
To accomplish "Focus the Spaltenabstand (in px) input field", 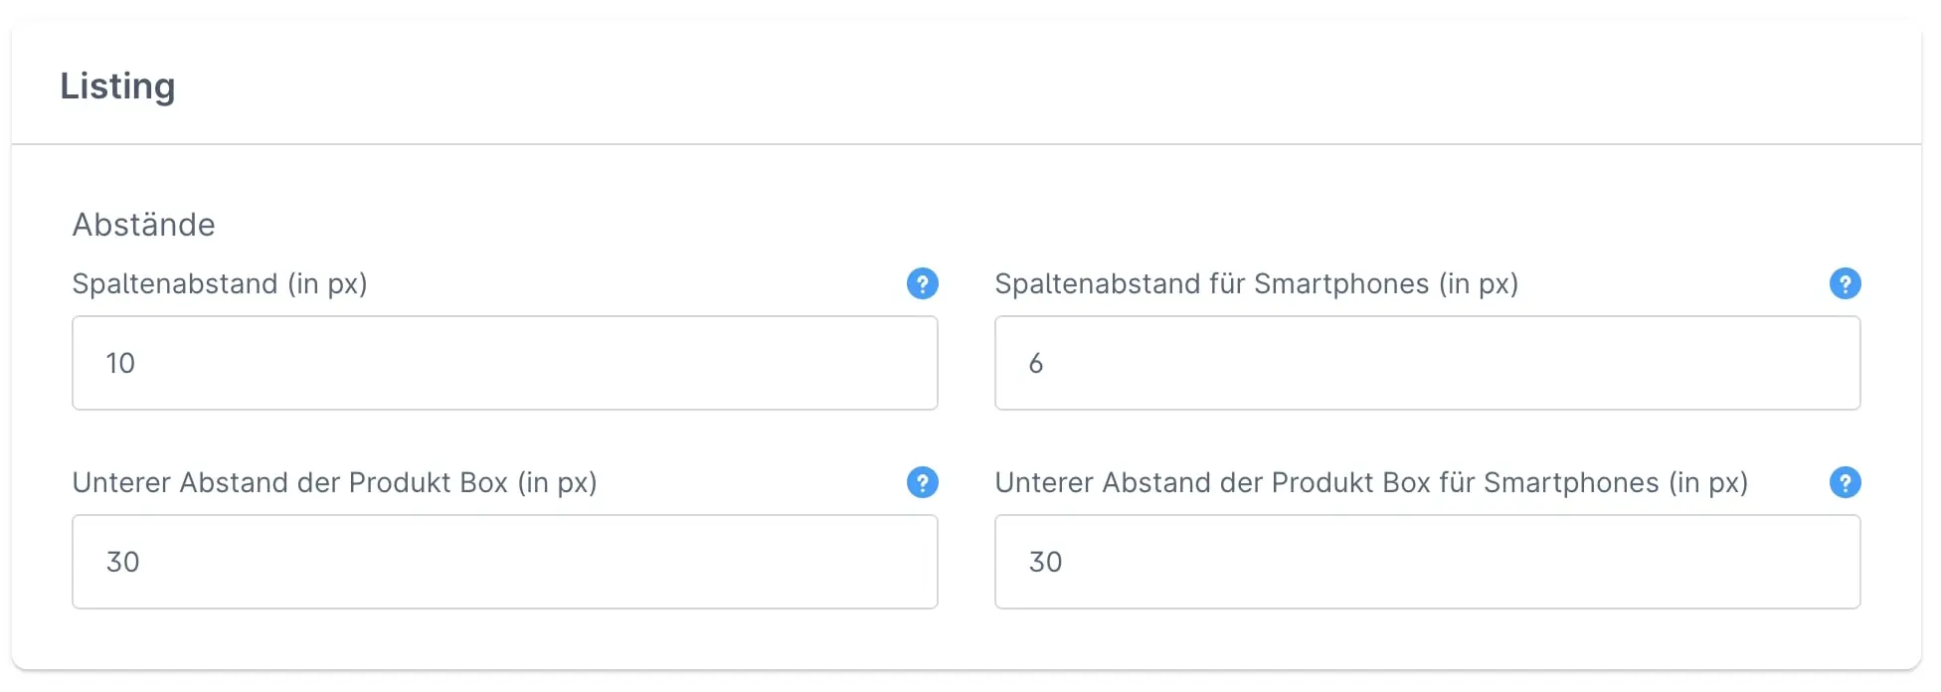I will click(504, 363).
